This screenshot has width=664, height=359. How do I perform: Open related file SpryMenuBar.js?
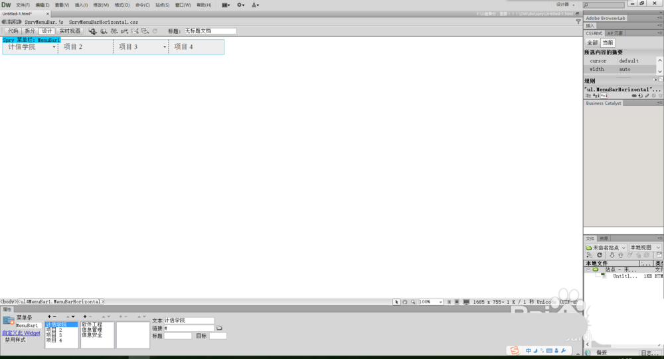pyautogui.click(x=44, y=22)
